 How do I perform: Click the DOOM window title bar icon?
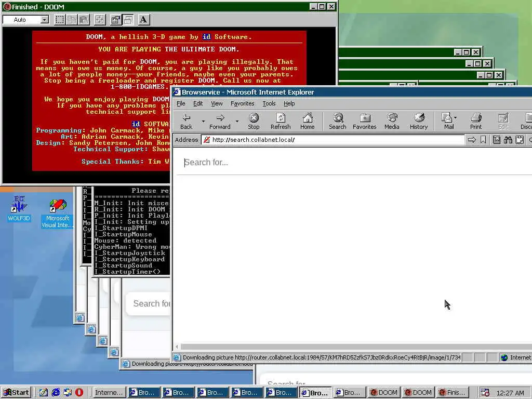point(7,7)
